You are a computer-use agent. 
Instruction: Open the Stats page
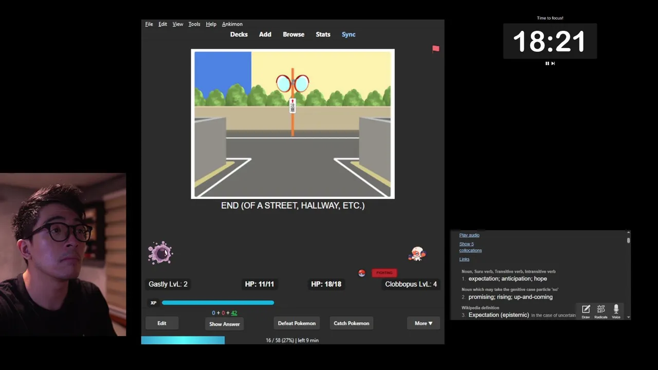coord(323,34)
